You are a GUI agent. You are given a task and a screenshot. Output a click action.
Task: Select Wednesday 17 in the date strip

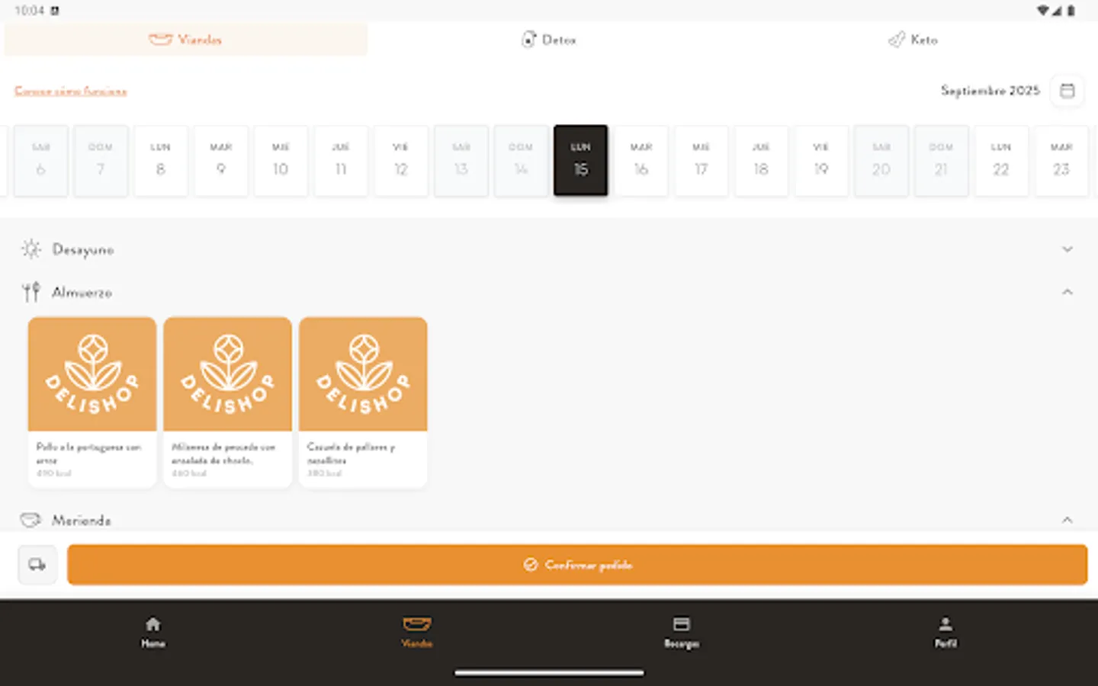701,160
